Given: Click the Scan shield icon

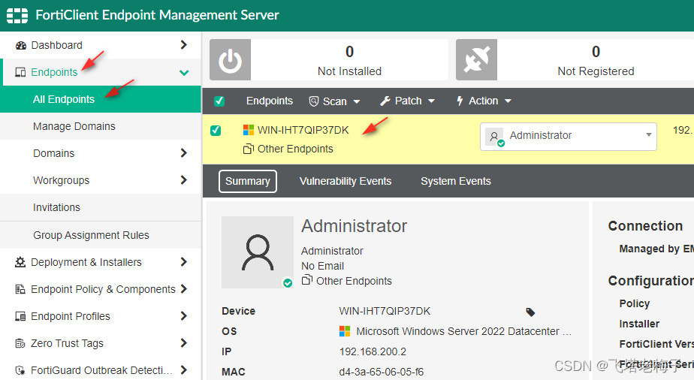Looking at the screenshot, I should click(x=314, y=101).
